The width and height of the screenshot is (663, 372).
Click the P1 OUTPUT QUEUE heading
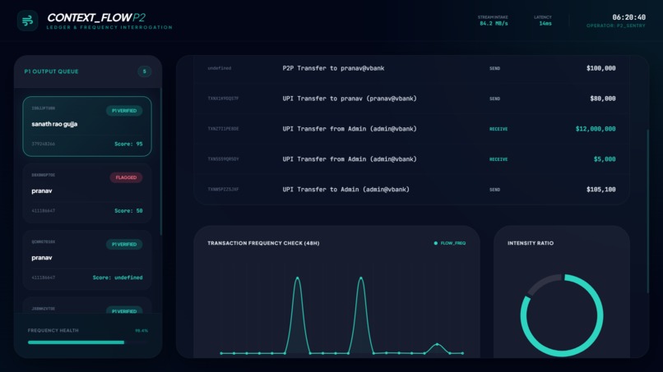click(51, 71)
